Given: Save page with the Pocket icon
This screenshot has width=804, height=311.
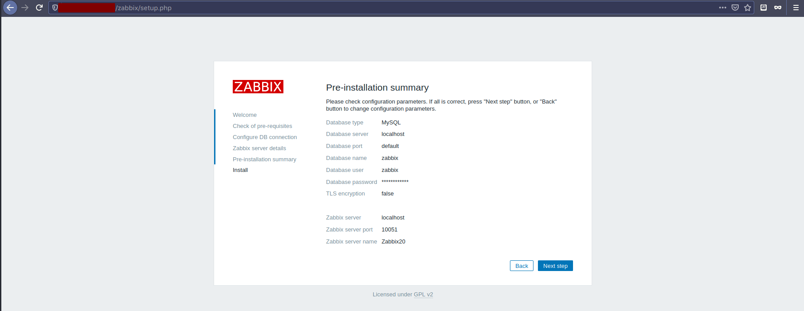Looking at the screenshot, I should click(735, 8).
